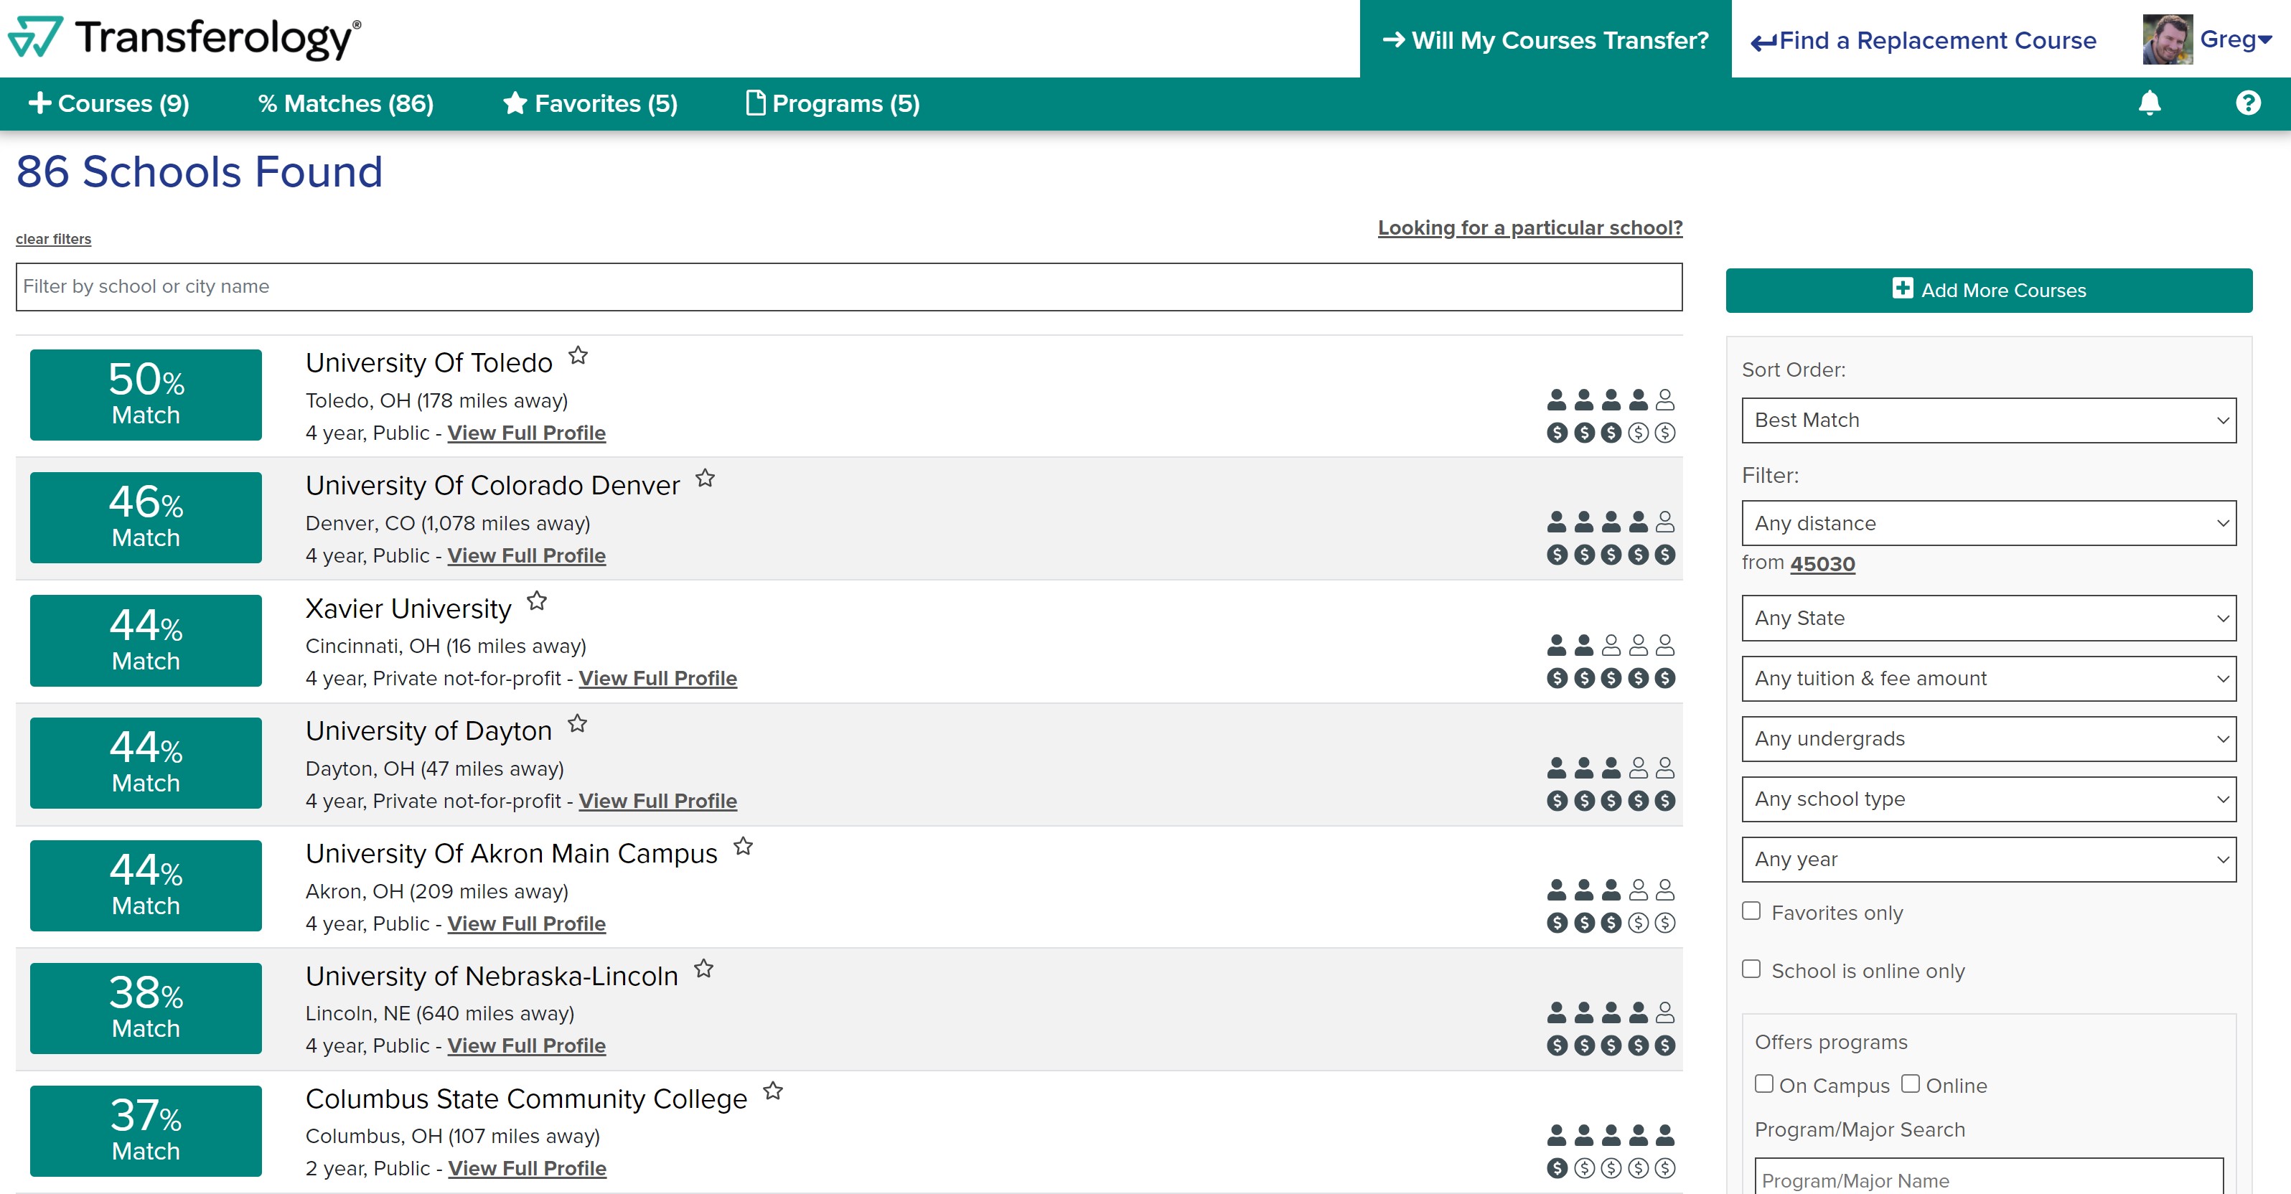The height and width of the screenshot is (1194, 2291).
Task: Click the Add More Courses button
Action: point(1989,291)
